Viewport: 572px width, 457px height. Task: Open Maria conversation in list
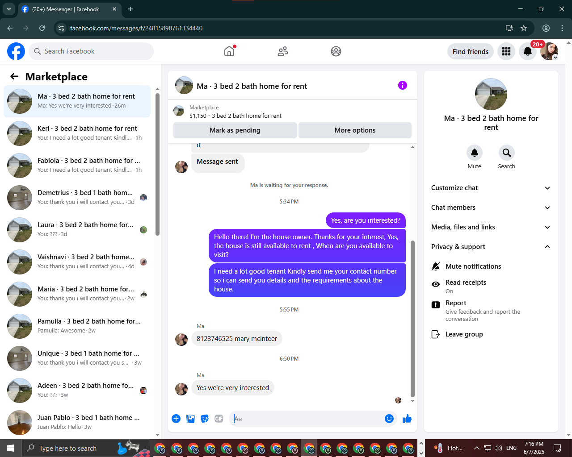[x=77, y=294]
